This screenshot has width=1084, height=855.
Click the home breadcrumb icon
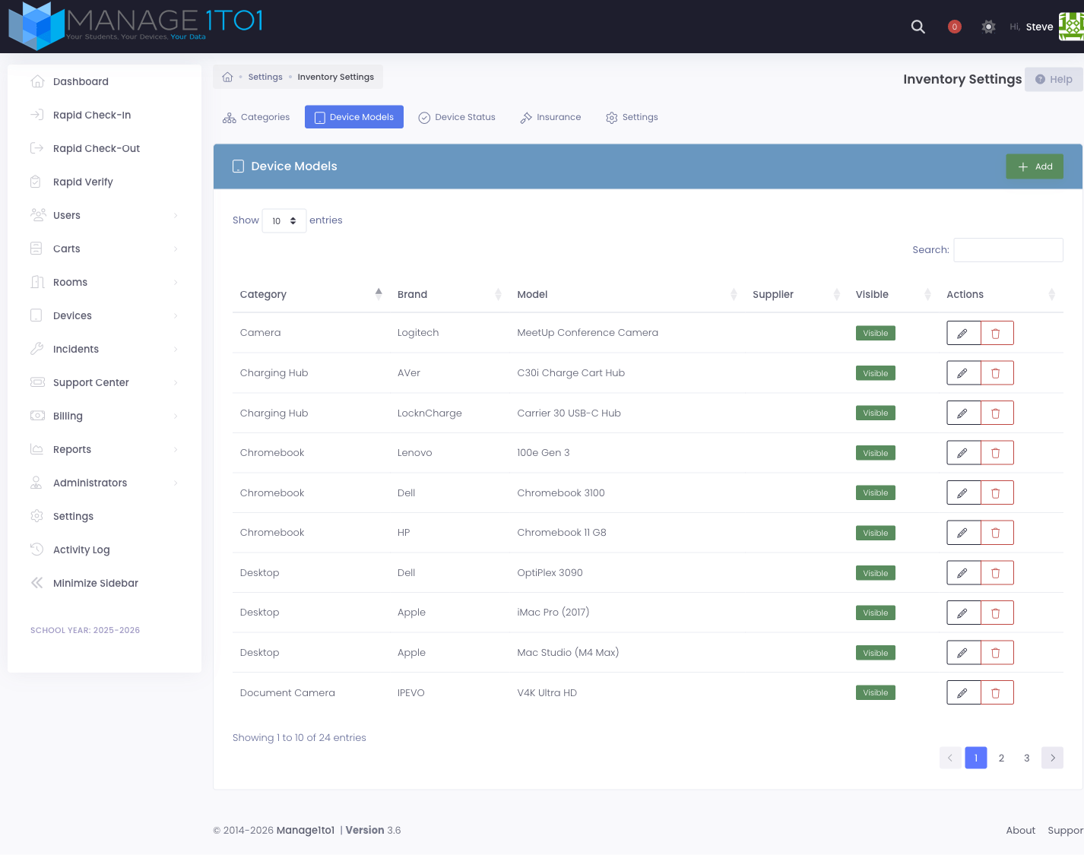point(227,77)
